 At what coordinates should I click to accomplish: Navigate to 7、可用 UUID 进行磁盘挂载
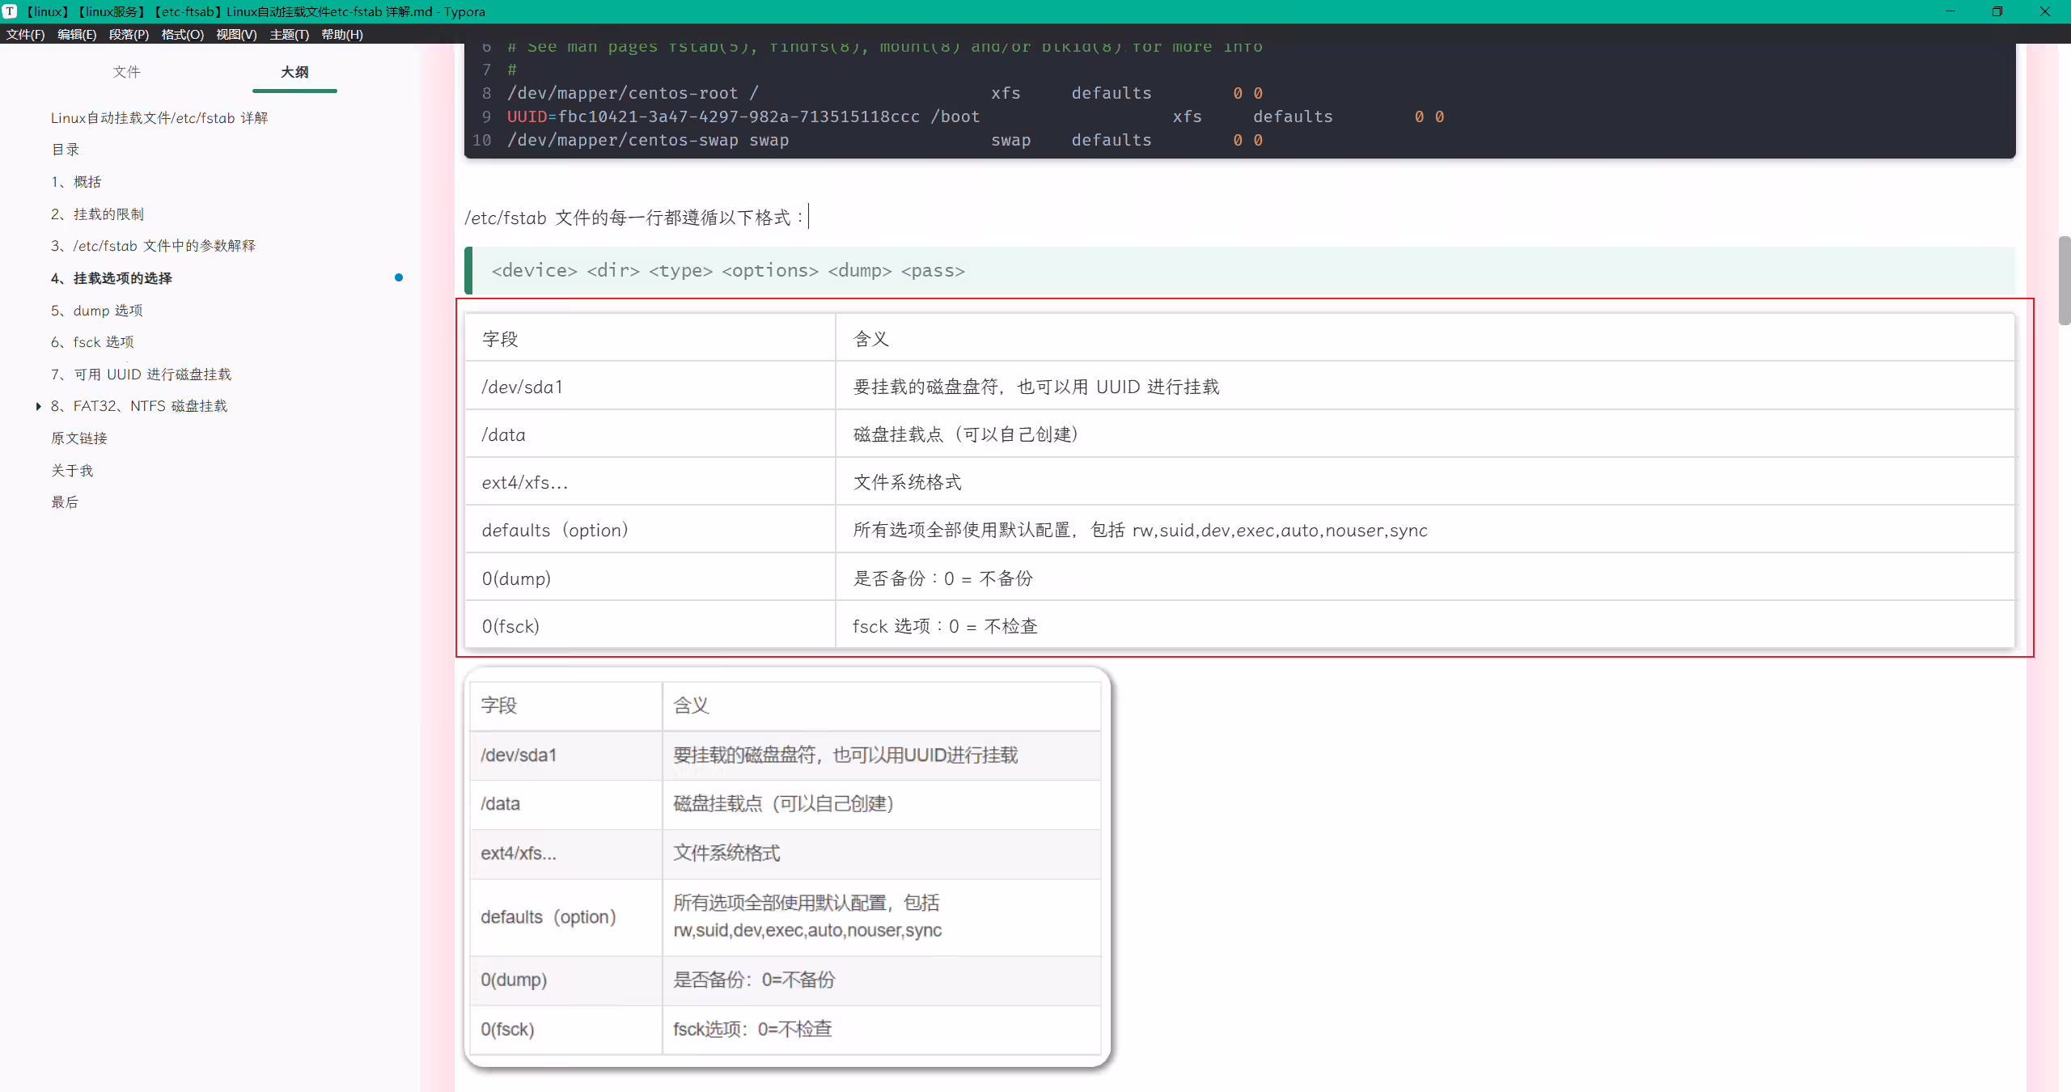(141, 375)
